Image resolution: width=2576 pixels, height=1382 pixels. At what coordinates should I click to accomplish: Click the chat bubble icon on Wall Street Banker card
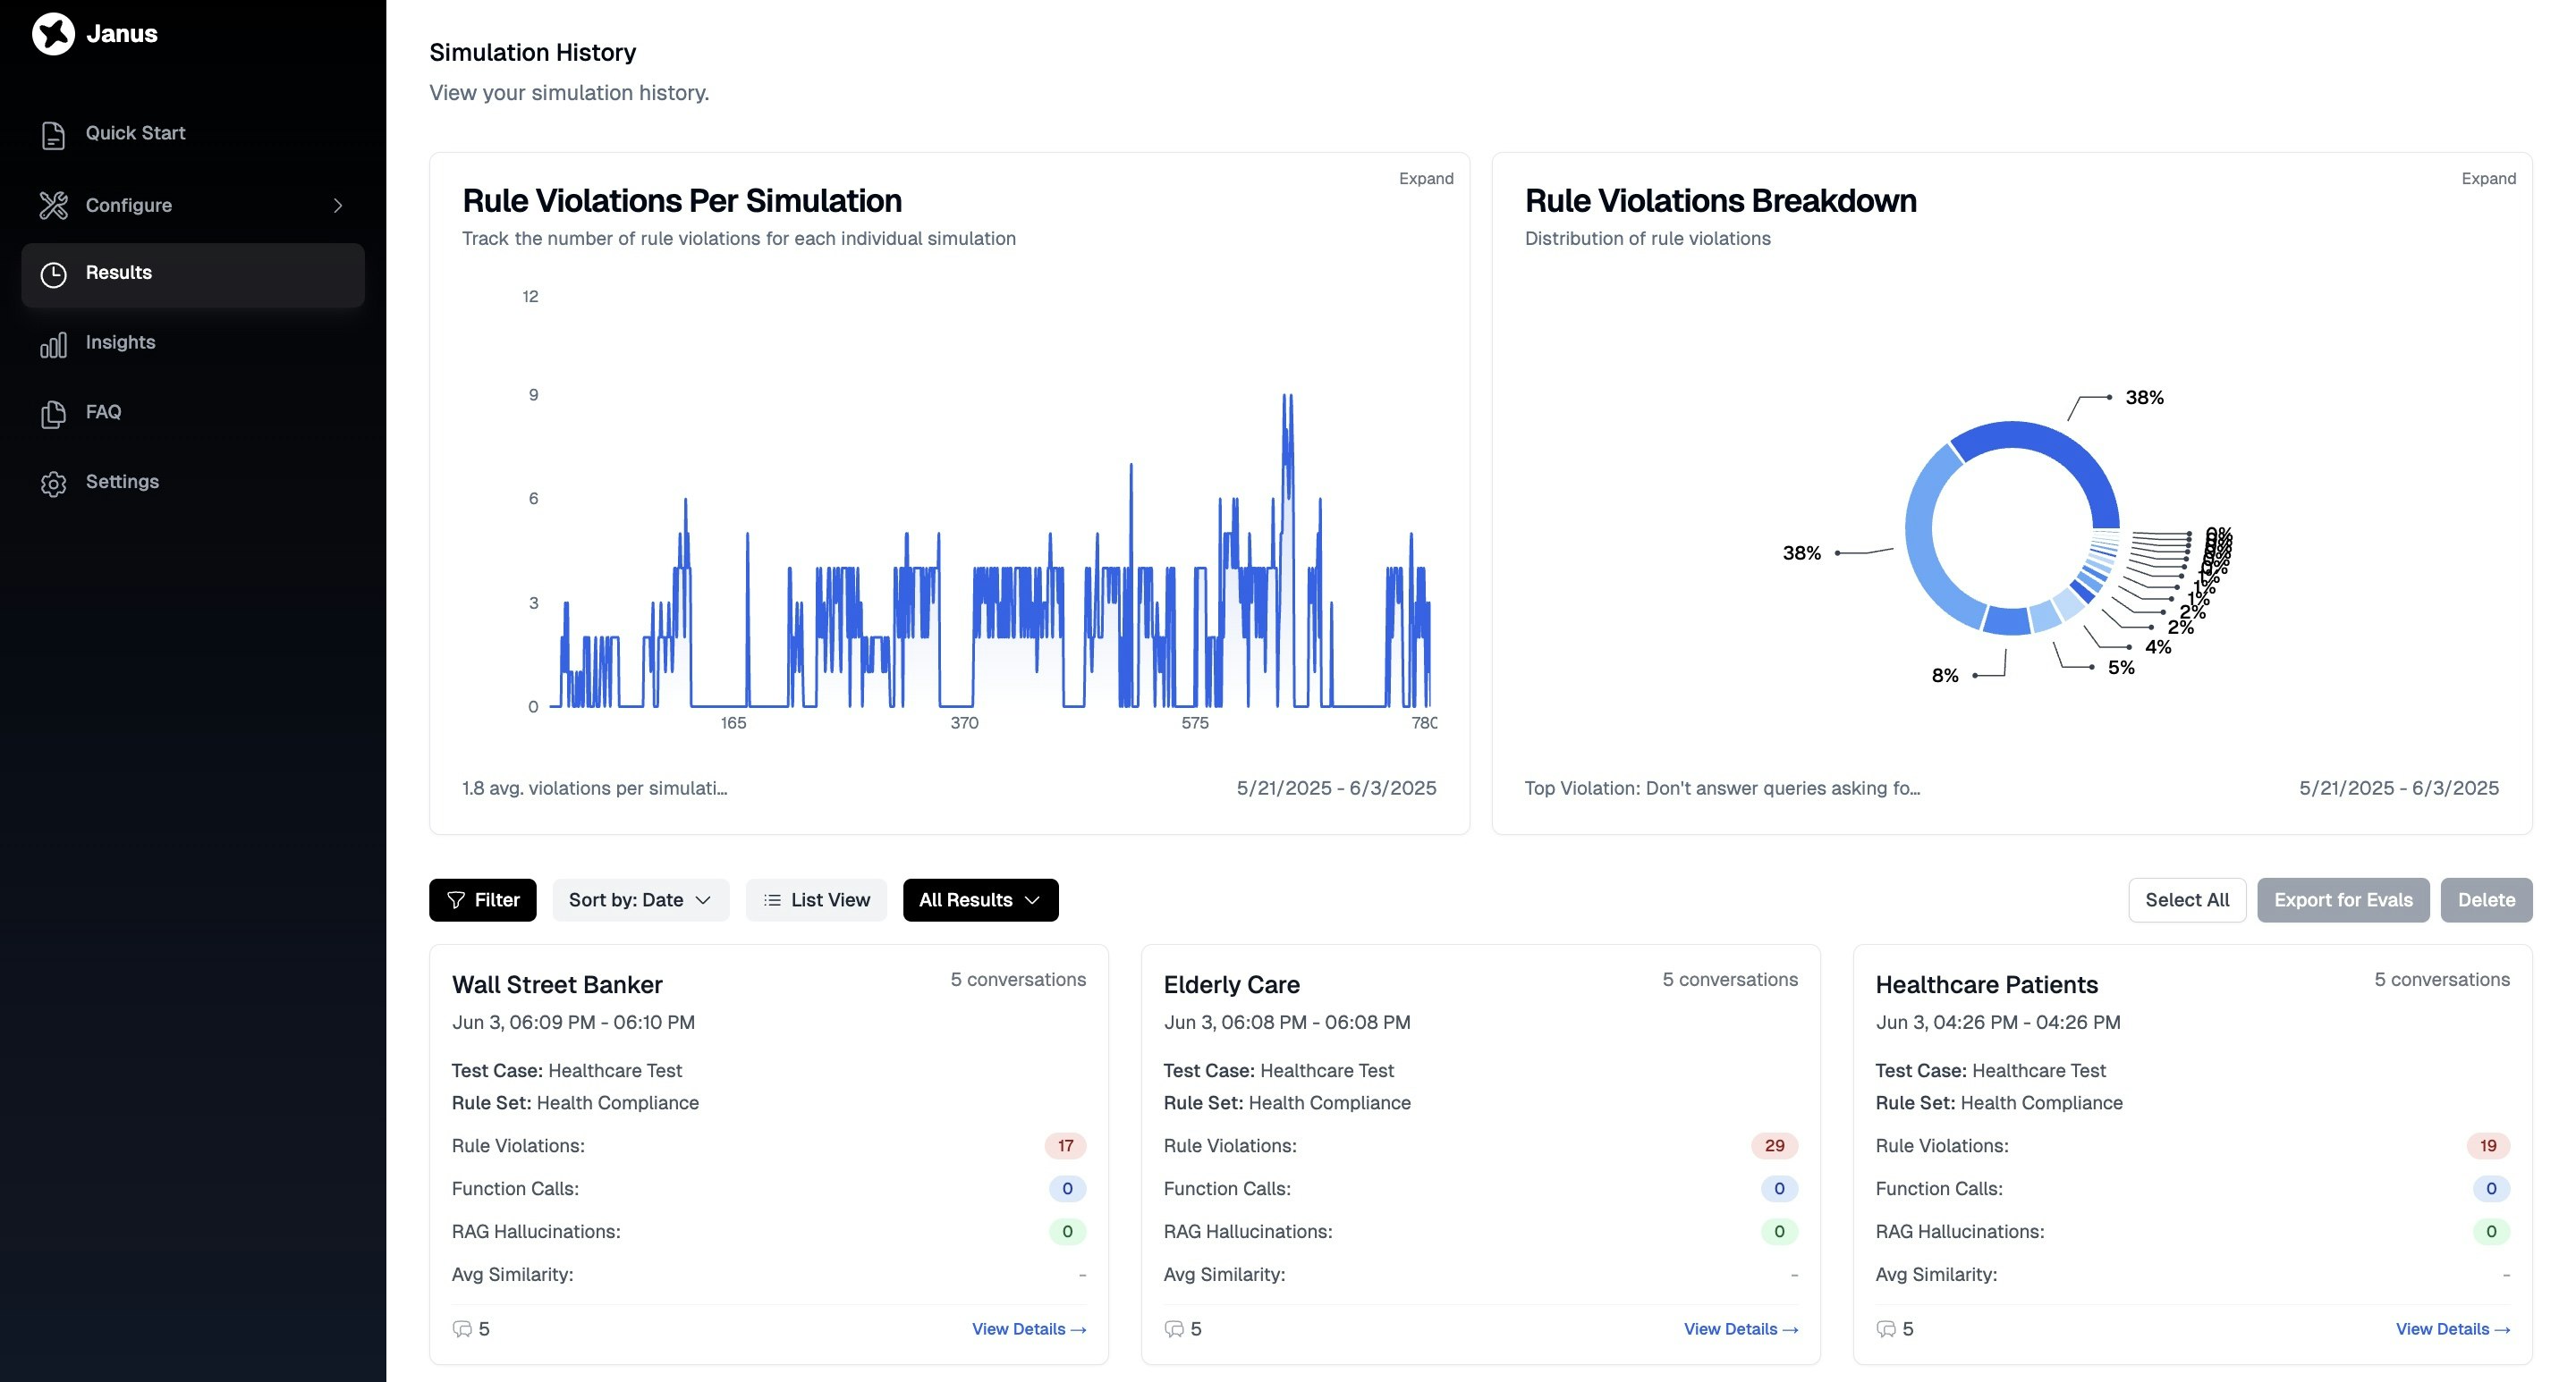pos(463,1329)
